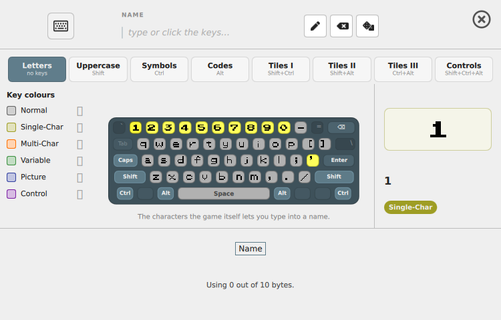Click the Enter key on virtual keyboard
The width and height of the screenshot is (501, 320).
[x=339, y=160]
